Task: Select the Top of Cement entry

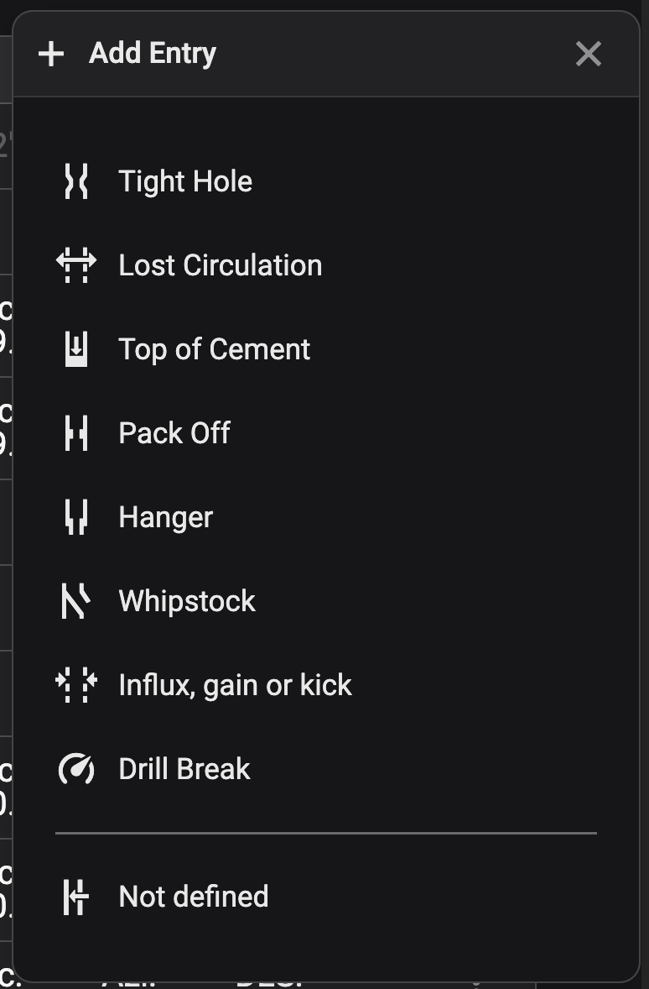Action: click(x=214, y=348)
